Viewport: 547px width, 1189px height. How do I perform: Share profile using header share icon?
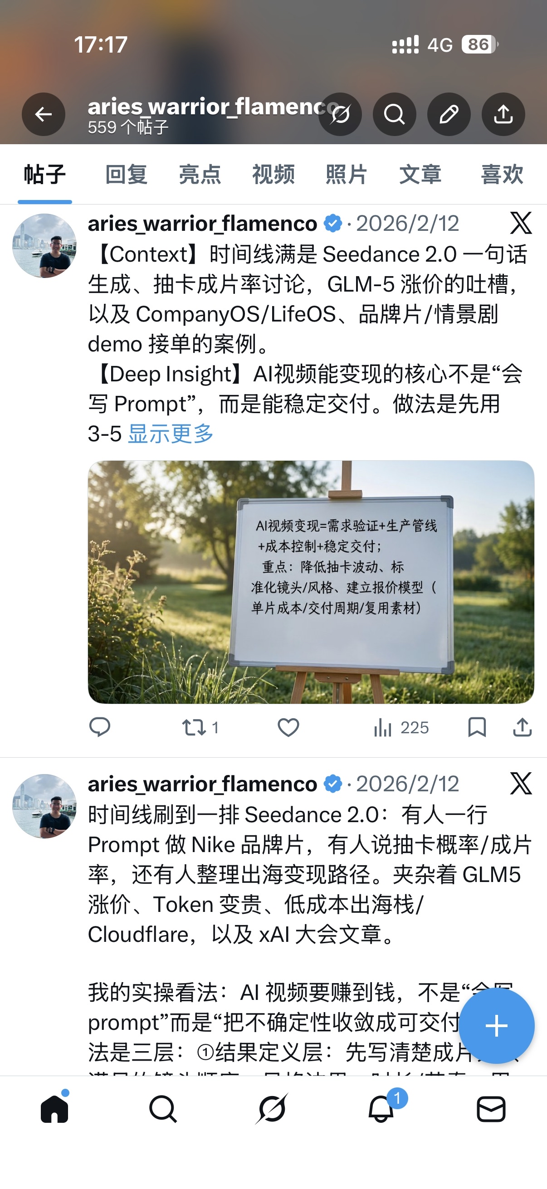click(503, 114)
